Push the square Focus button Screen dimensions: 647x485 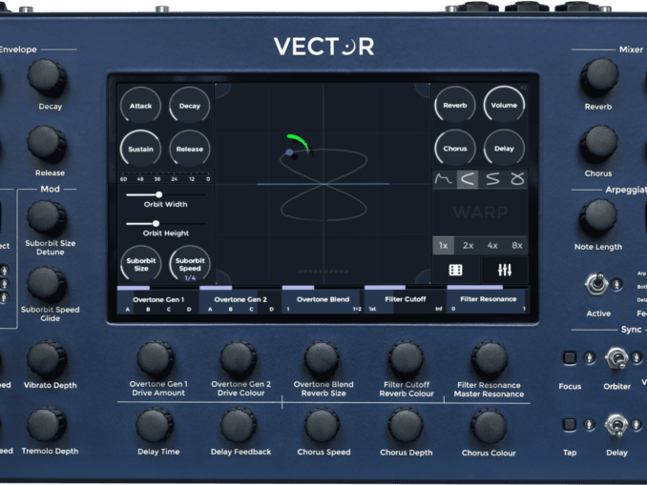point(570,357)
